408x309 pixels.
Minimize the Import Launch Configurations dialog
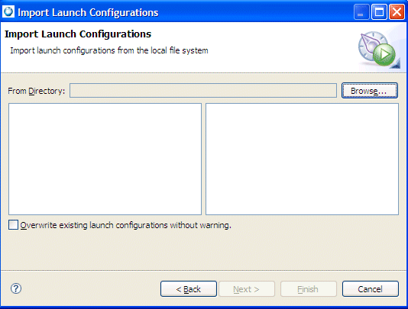click(x=361, y=12)
